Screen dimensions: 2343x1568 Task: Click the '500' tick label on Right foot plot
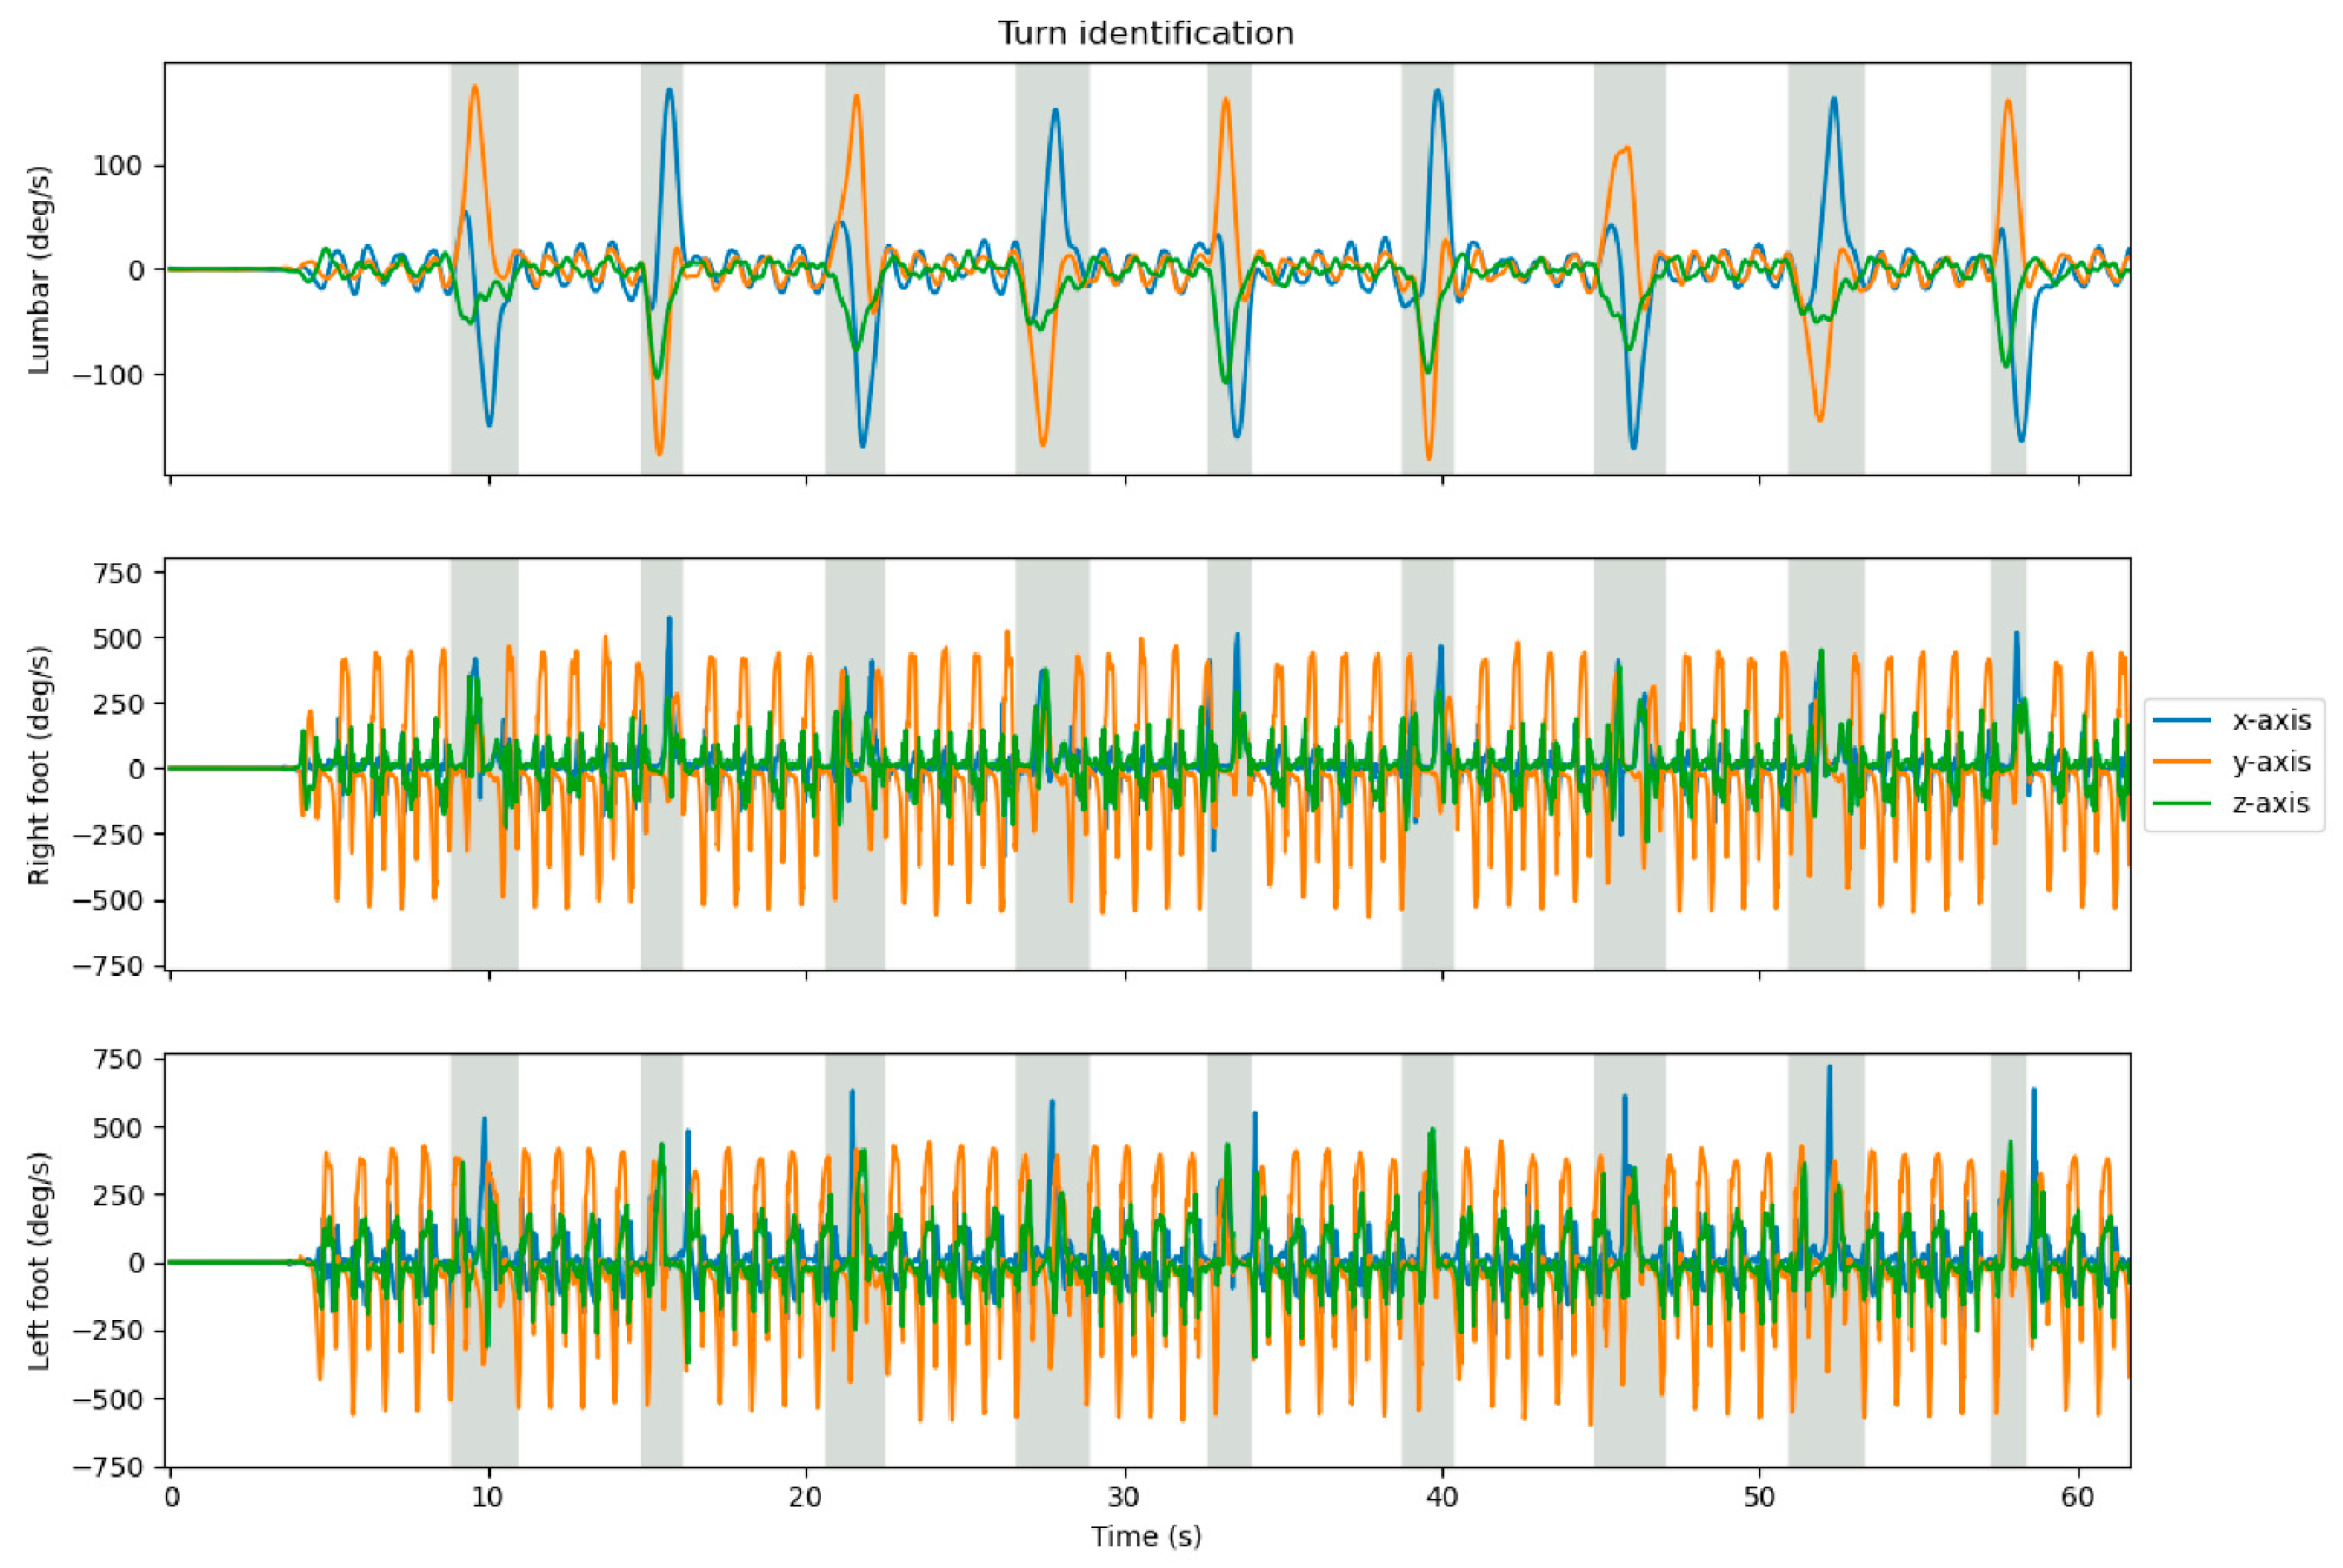pyautogui.click(x=118, y=638)
